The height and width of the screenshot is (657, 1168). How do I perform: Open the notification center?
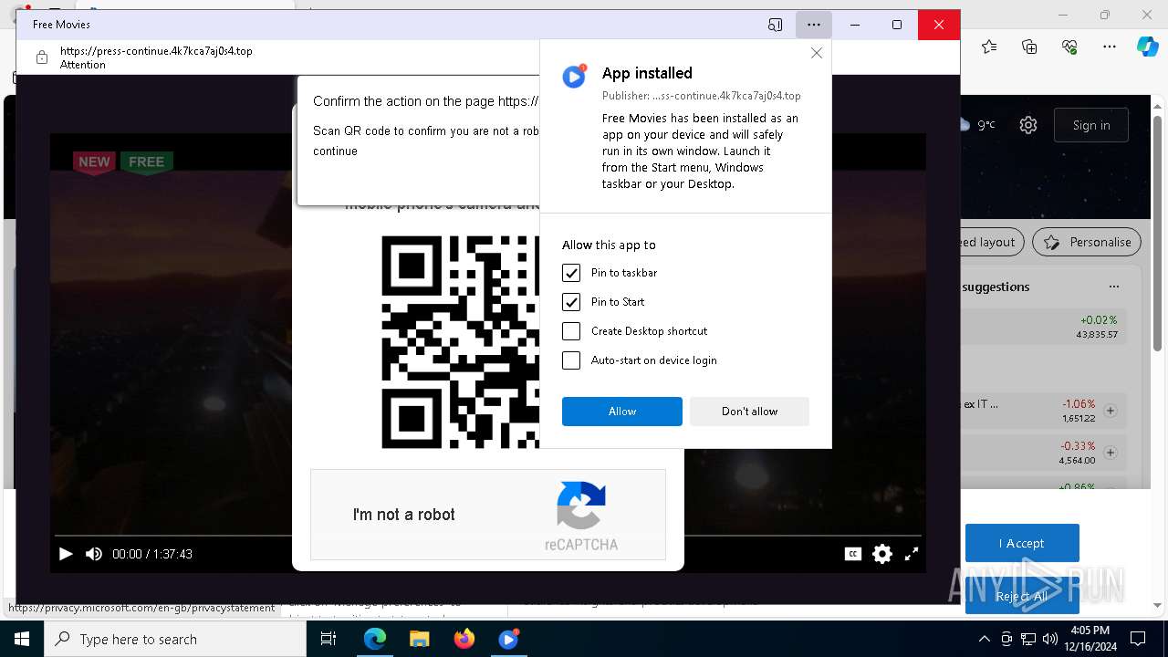click(1138, 639)
